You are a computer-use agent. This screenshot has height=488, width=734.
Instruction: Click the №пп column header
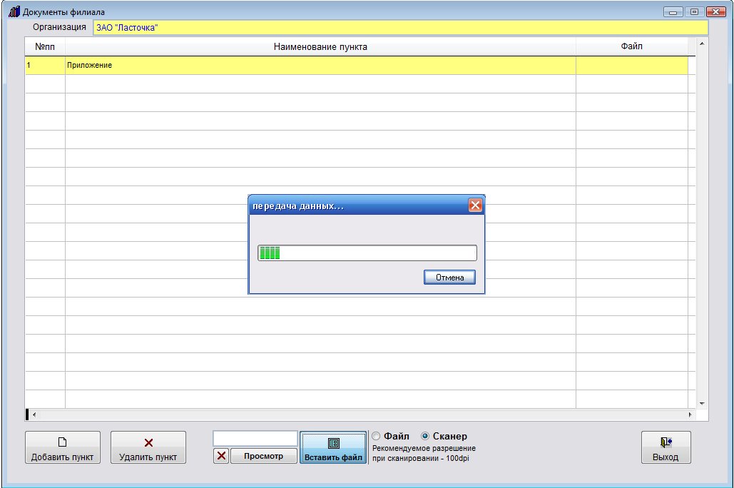[45, 46]
